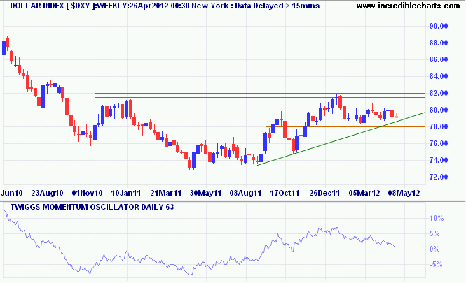Click the 5% oscillator axis label
The height and width of the screenshot is (283, 466).
click(x=434, y=234)
